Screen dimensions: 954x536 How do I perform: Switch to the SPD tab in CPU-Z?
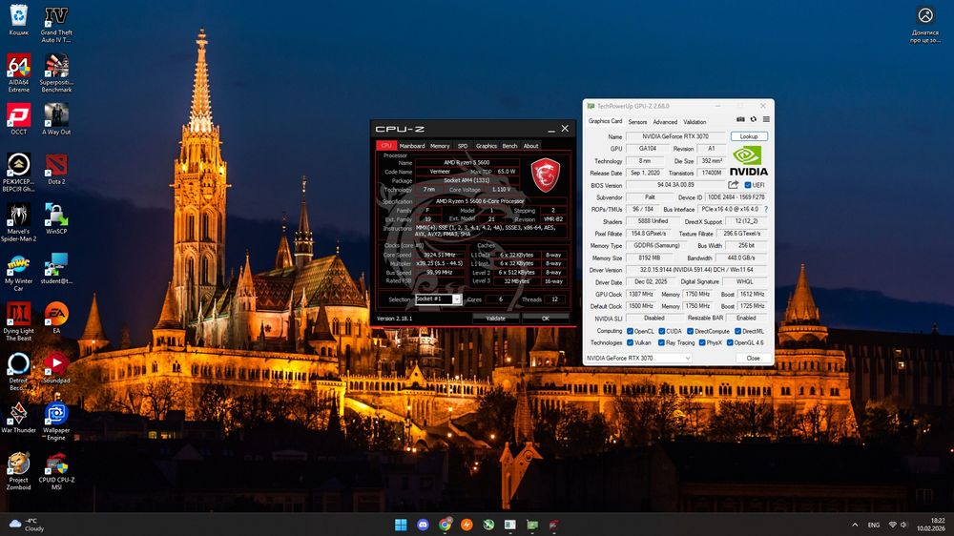pyautogui.click(x=463, y=145)
